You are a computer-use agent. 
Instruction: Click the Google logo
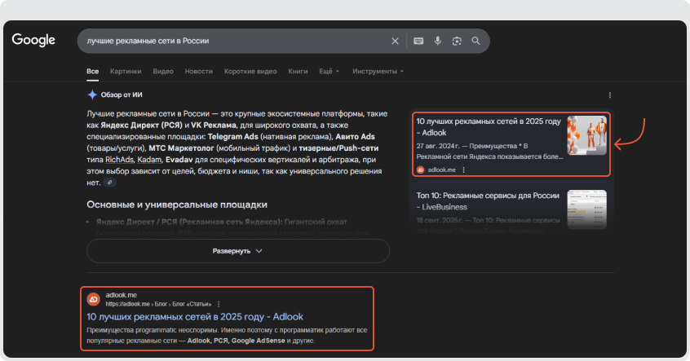(x=33, y=41)
